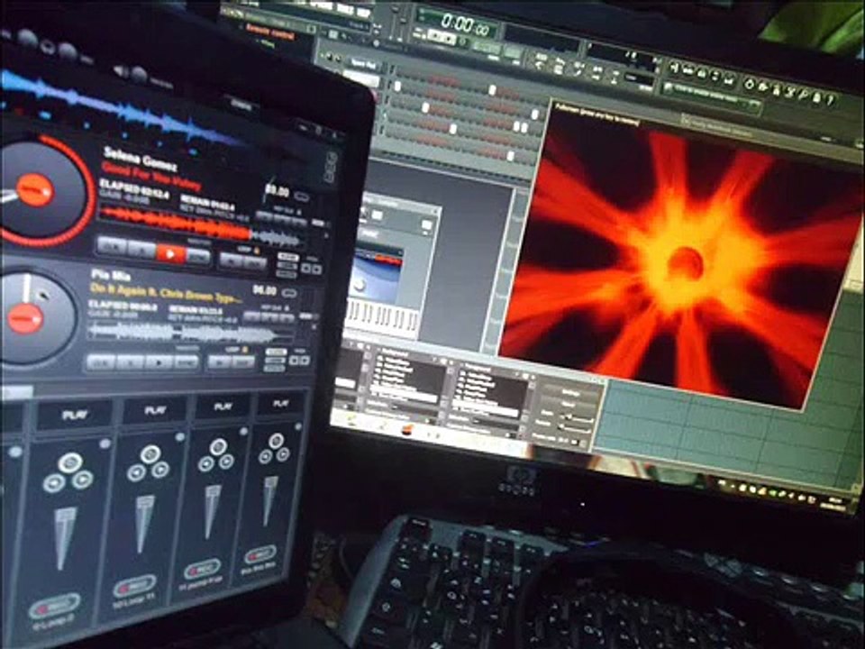The width and height of the screenshot is (865, 649).
Task: Adjust the second sampler volume fader
Action: pyautogui.click(x=144, y=523)
